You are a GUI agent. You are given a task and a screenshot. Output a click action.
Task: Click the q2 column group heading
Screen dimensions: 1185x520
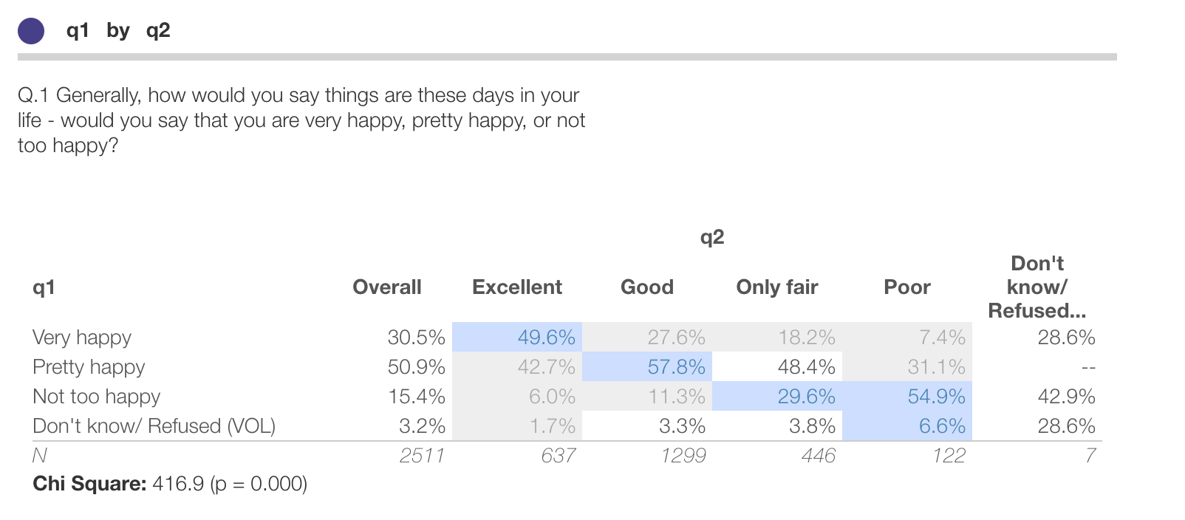tap(712, 237)
